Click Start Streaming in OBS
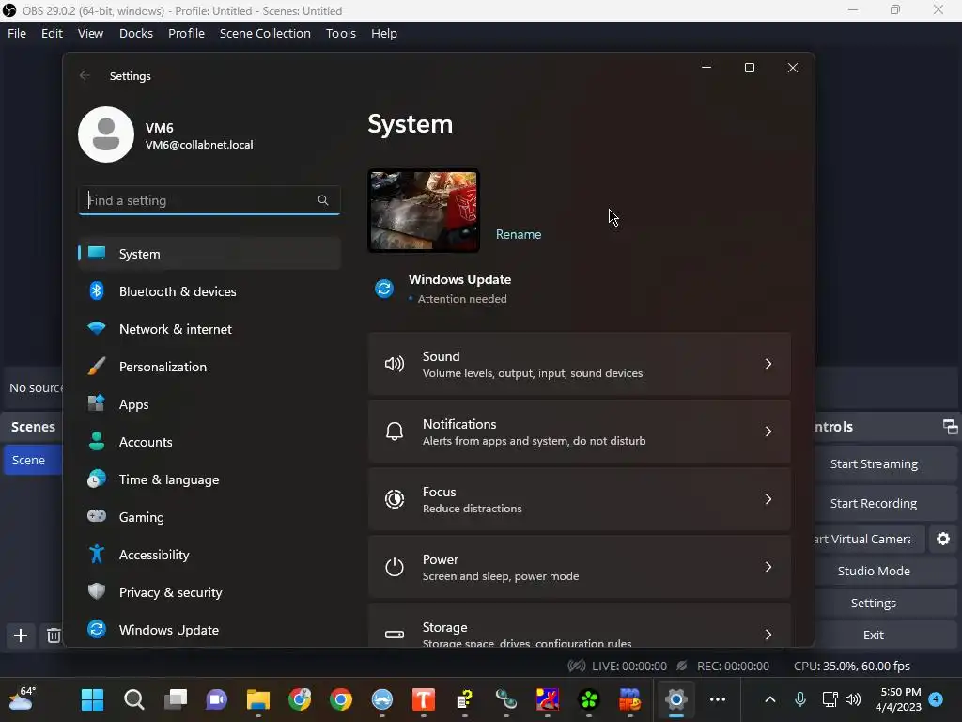 [x=885, y=464]
